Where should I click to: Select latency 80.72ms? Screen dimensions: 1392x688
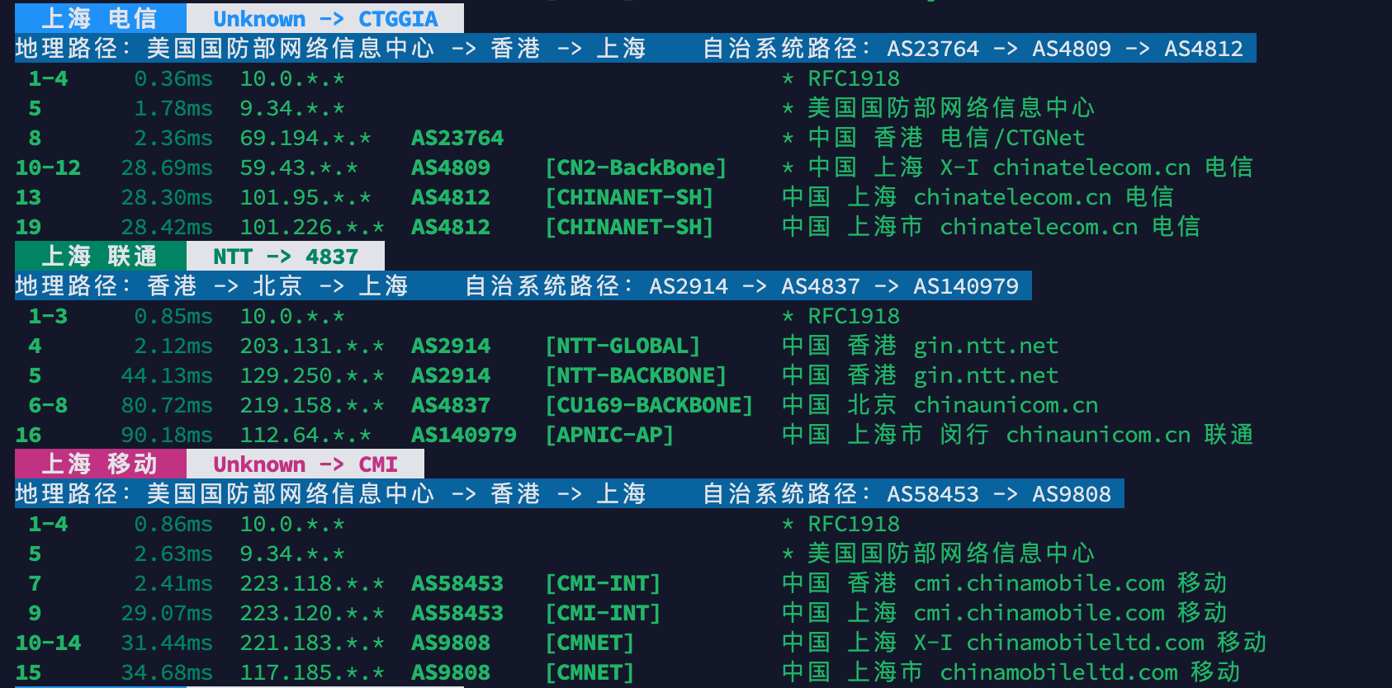tap(167, 404)
